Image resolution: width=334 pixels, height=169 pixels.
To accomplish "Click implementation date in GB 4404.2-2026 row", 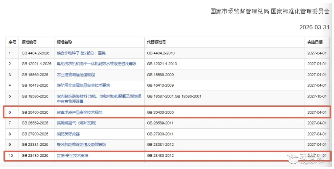I will [x=317, y=53].
